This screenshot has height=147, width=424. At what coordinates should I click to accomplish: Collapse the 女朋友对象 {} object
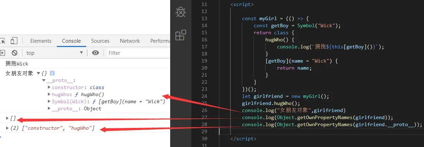pyautogui.click(x=38, y=73)
